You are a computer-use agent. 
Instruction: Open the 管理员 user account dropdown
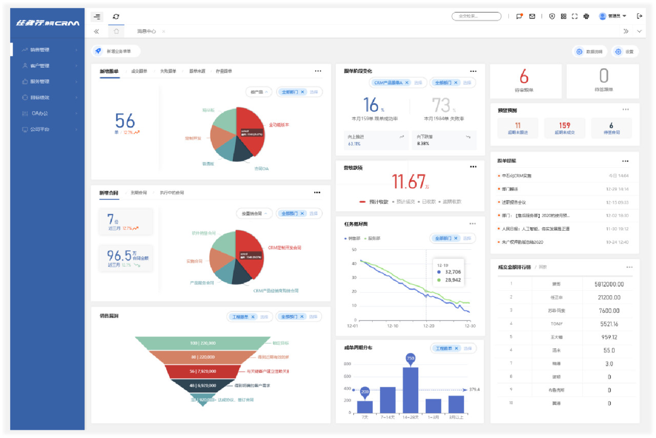click(612, 16)
